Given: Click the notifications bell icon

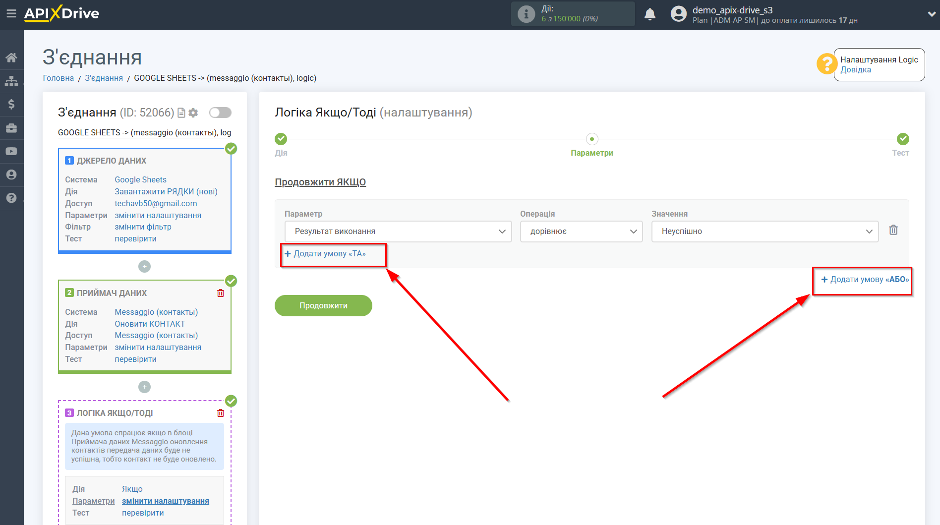Looking at the screenshot, I should (x=649, y=14).
